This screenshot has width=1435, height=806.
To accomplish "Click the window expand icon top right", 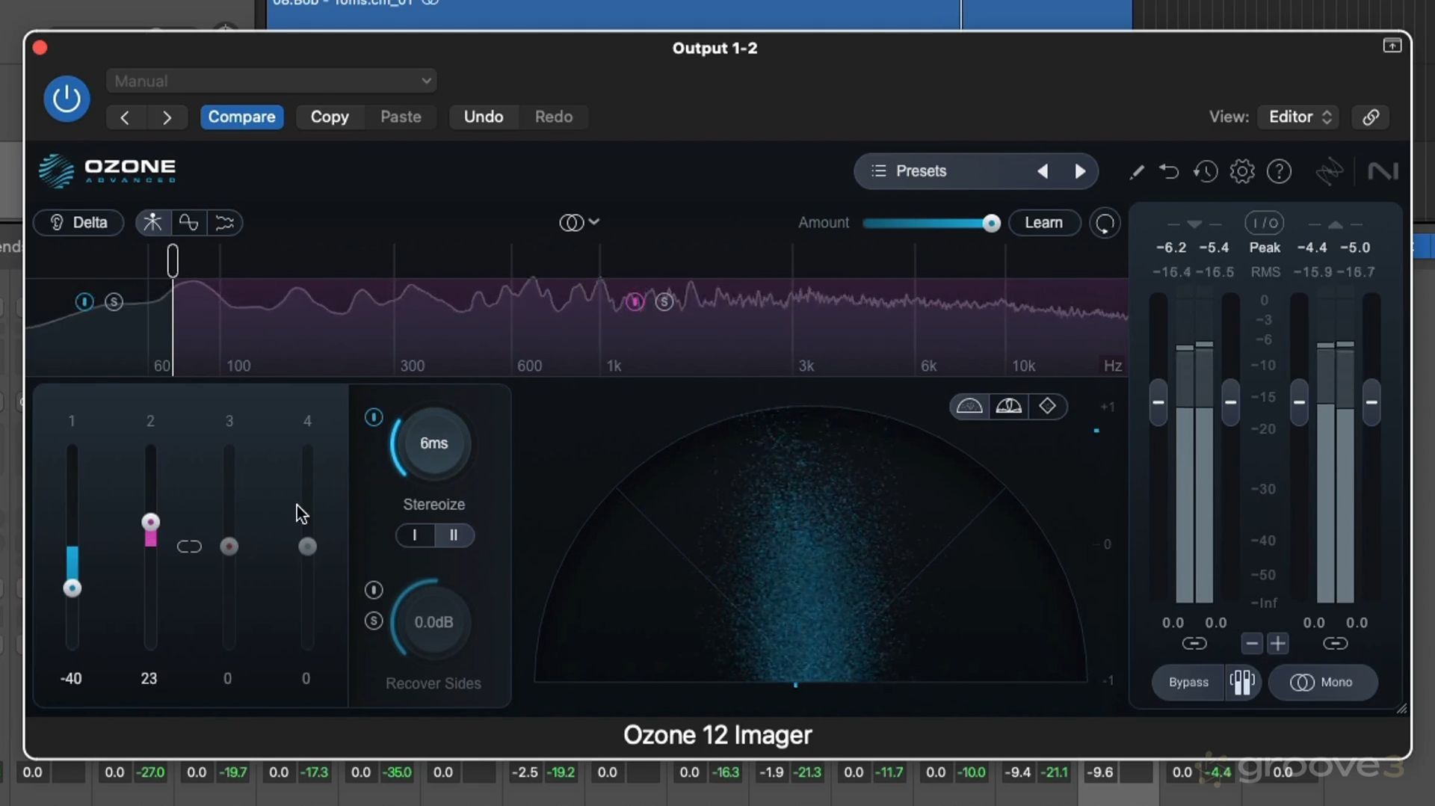I will coord(1392,46).
